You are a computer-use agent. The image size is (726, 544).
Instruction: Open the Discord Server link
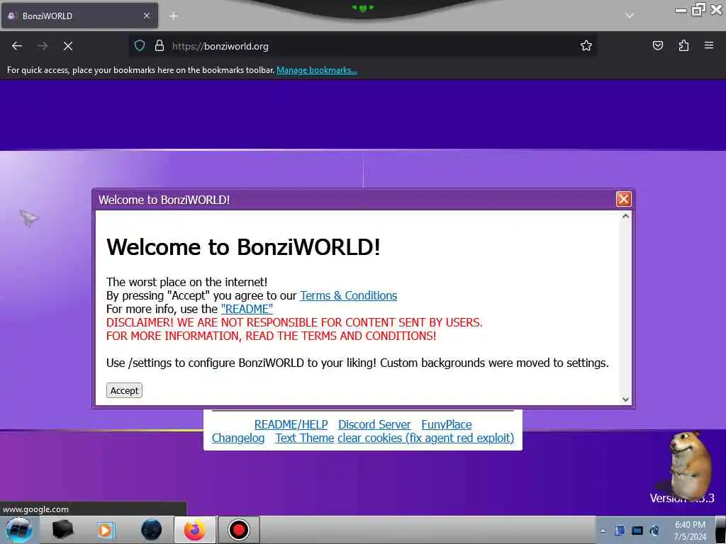coord(374,424)
